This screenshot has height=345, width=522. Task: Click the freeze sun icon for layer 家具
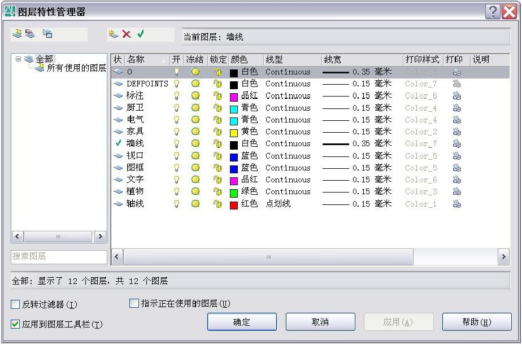coord(195,132)
